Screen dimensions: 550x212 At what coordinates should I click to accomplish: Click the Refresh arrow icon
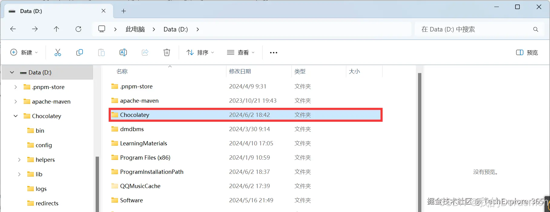click(78, 29)
